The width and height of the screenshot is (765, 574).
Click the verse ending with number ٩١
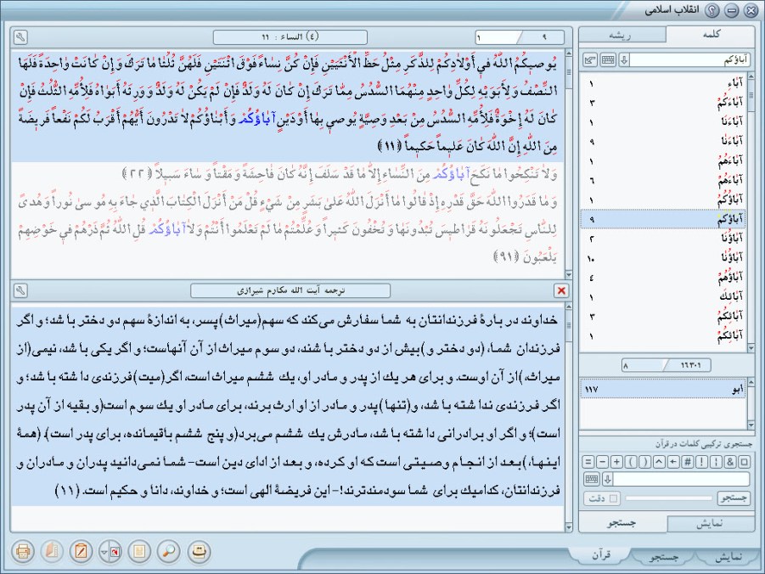point(288,229)
